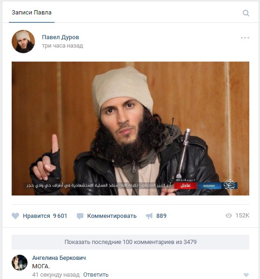Share the post with the megaphone icon
260x279 pixels.
[149, 216]
